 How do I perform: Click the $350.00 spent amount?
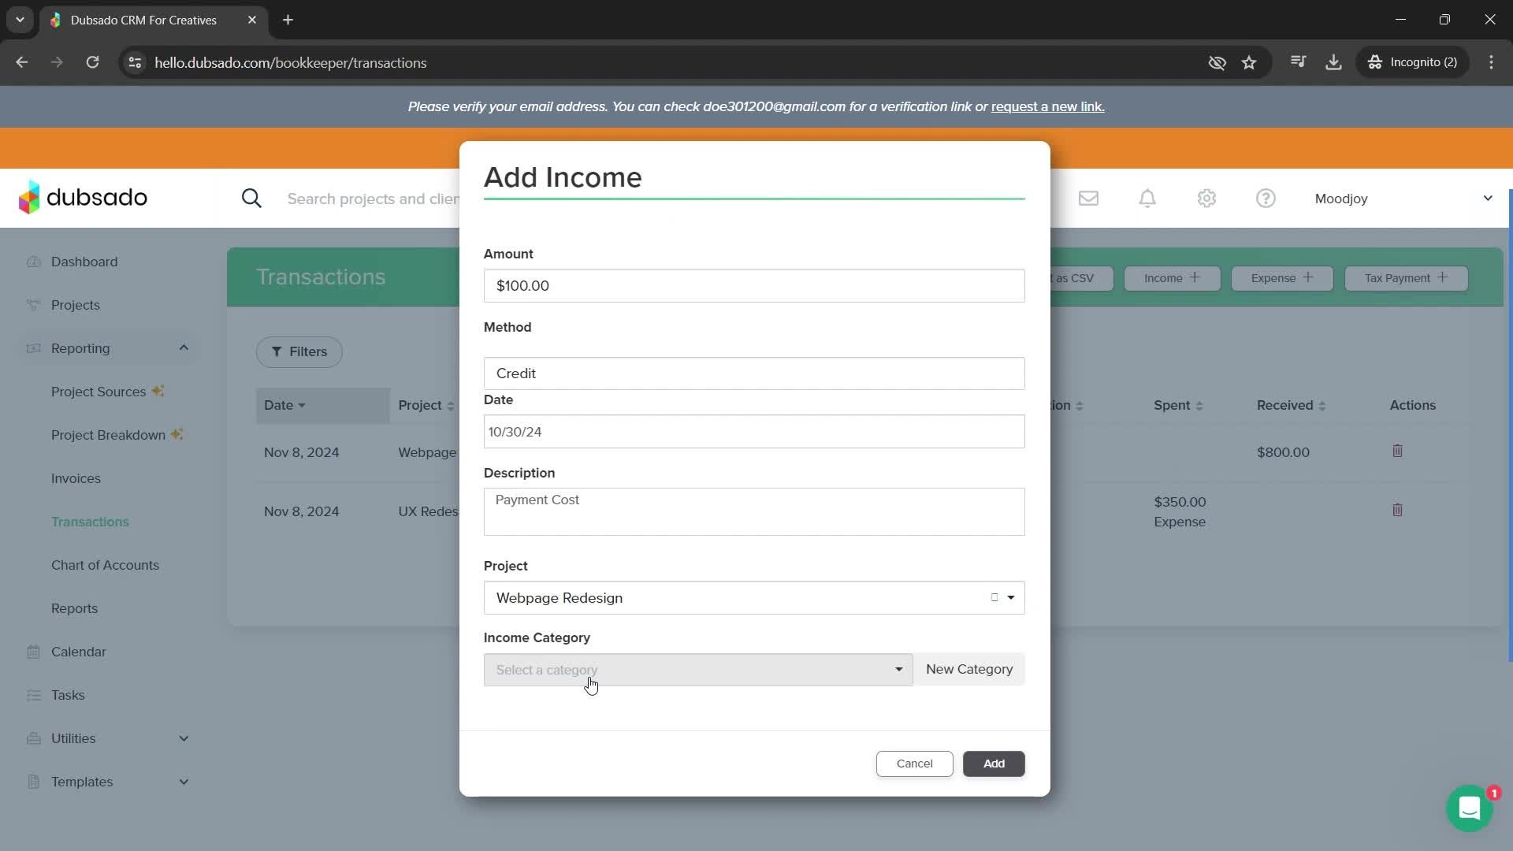coord(1180,502)
